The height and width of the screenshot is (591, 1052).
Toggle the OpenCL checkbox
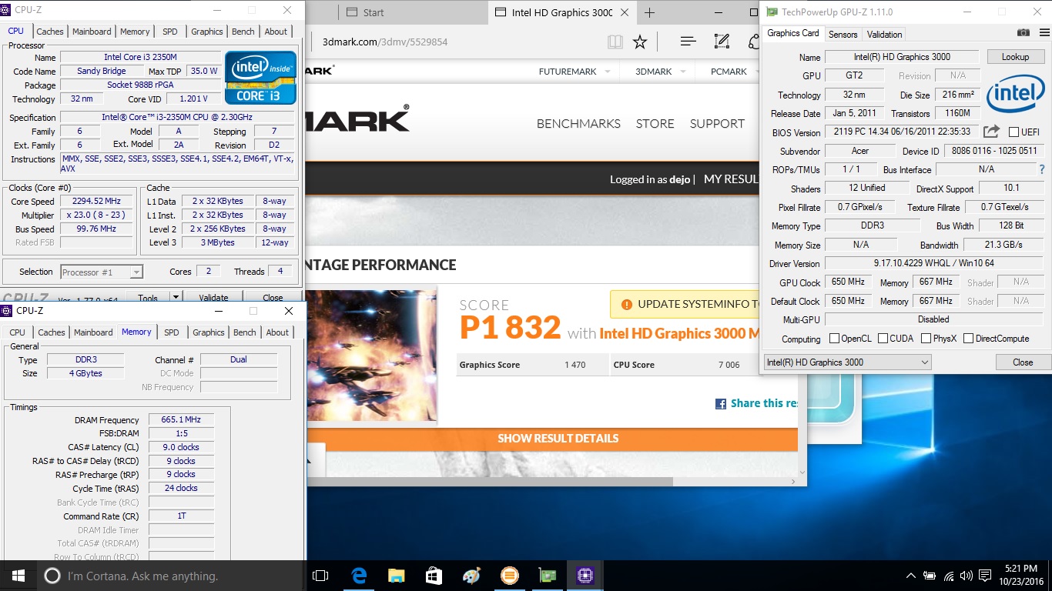[x=834, y=339]
